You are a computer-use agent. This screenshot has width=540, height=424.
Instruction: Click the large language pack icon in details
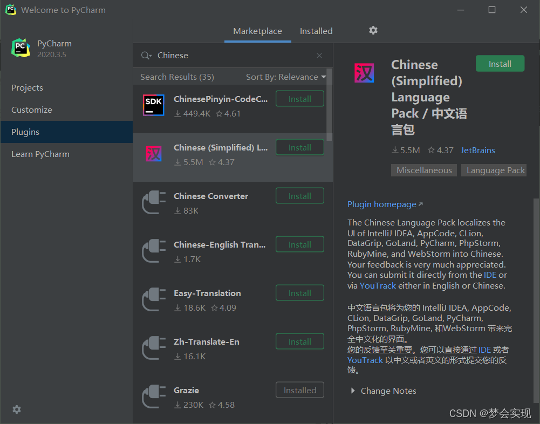[364, 73]
